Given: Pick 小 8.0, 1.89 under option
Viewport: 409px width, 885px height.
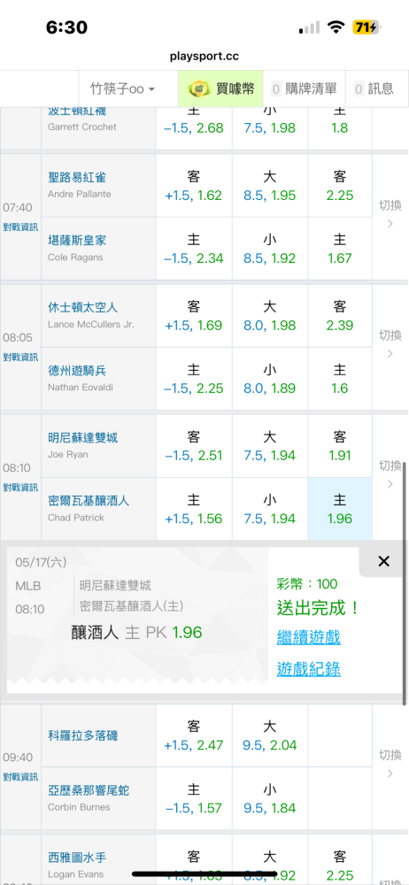Looking at the screenshot, I should click(269, 379).
